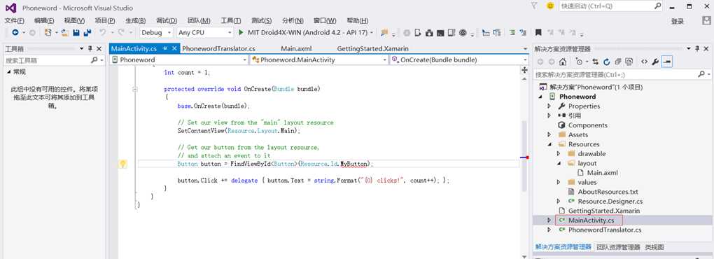This screenshot has height=259, width=714.
Task: Switch to 类视图 tab
Action: click(654, 247)
